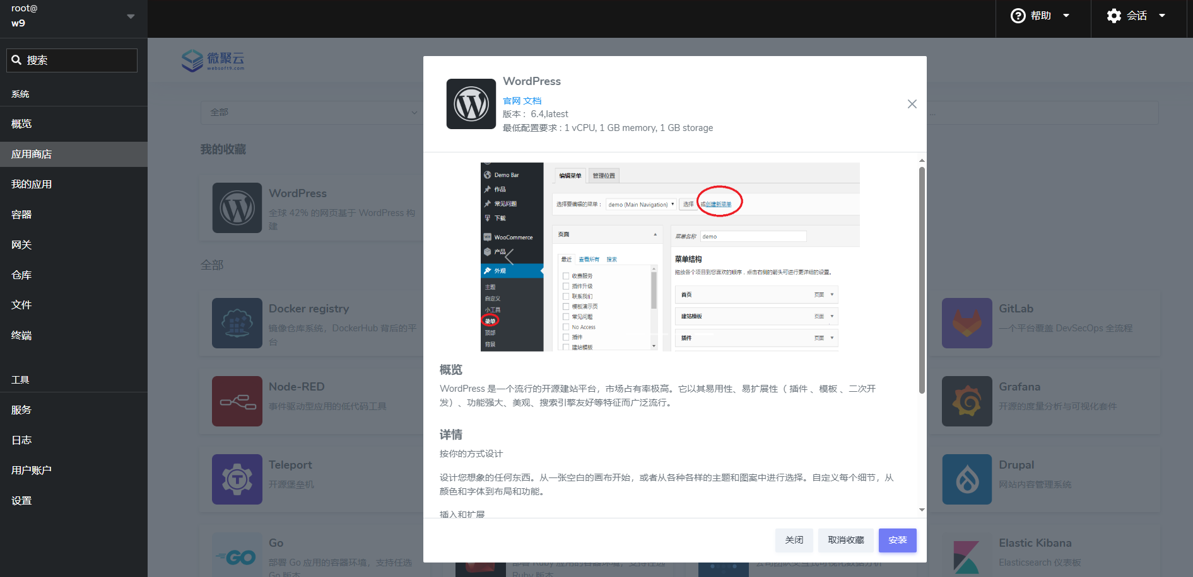Click the Drupal app icon
This screenshot has width=1193, height=577.
click(967, 479)
